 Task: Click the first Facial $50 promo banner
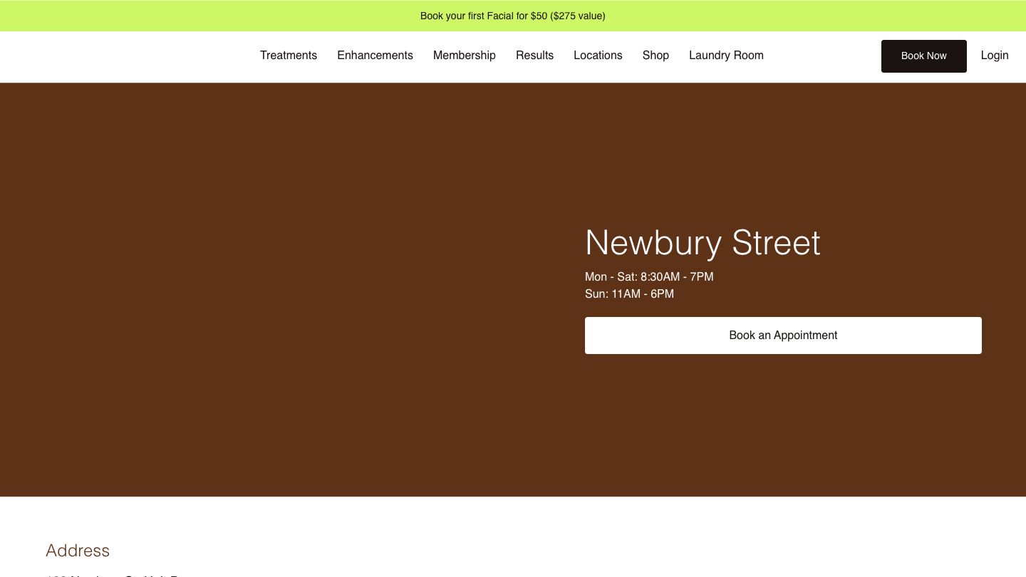(x=512, y=16)
